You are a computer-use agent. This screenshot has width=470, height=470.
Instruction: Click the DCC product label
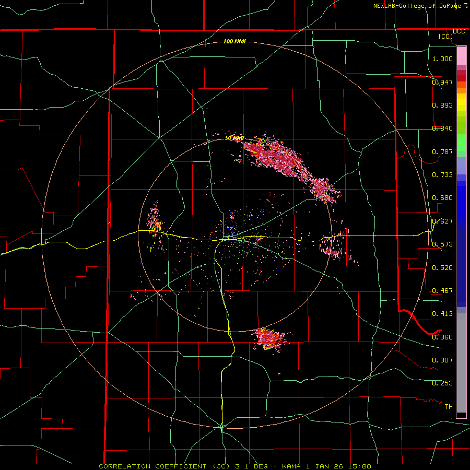pos(459,31)
